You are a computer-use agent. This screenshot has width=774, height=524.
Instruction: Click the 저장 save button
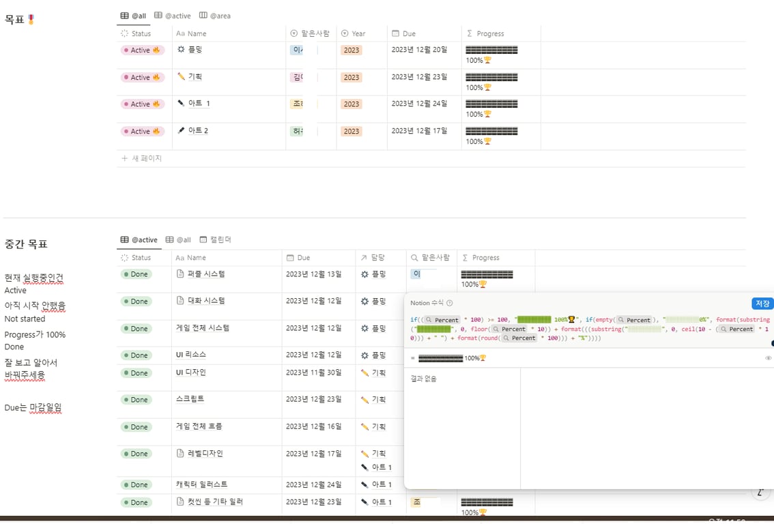(762, 303)
